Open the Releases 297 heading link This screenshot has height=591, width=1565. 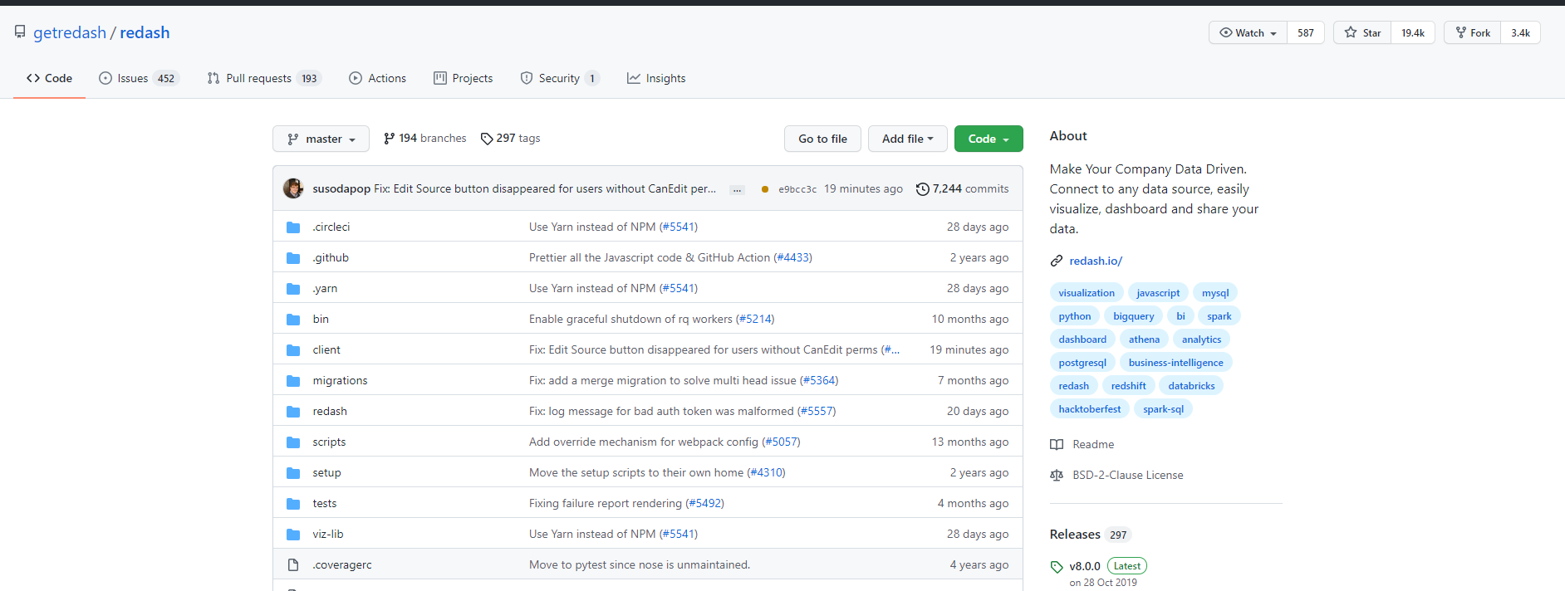point(1091,535)
